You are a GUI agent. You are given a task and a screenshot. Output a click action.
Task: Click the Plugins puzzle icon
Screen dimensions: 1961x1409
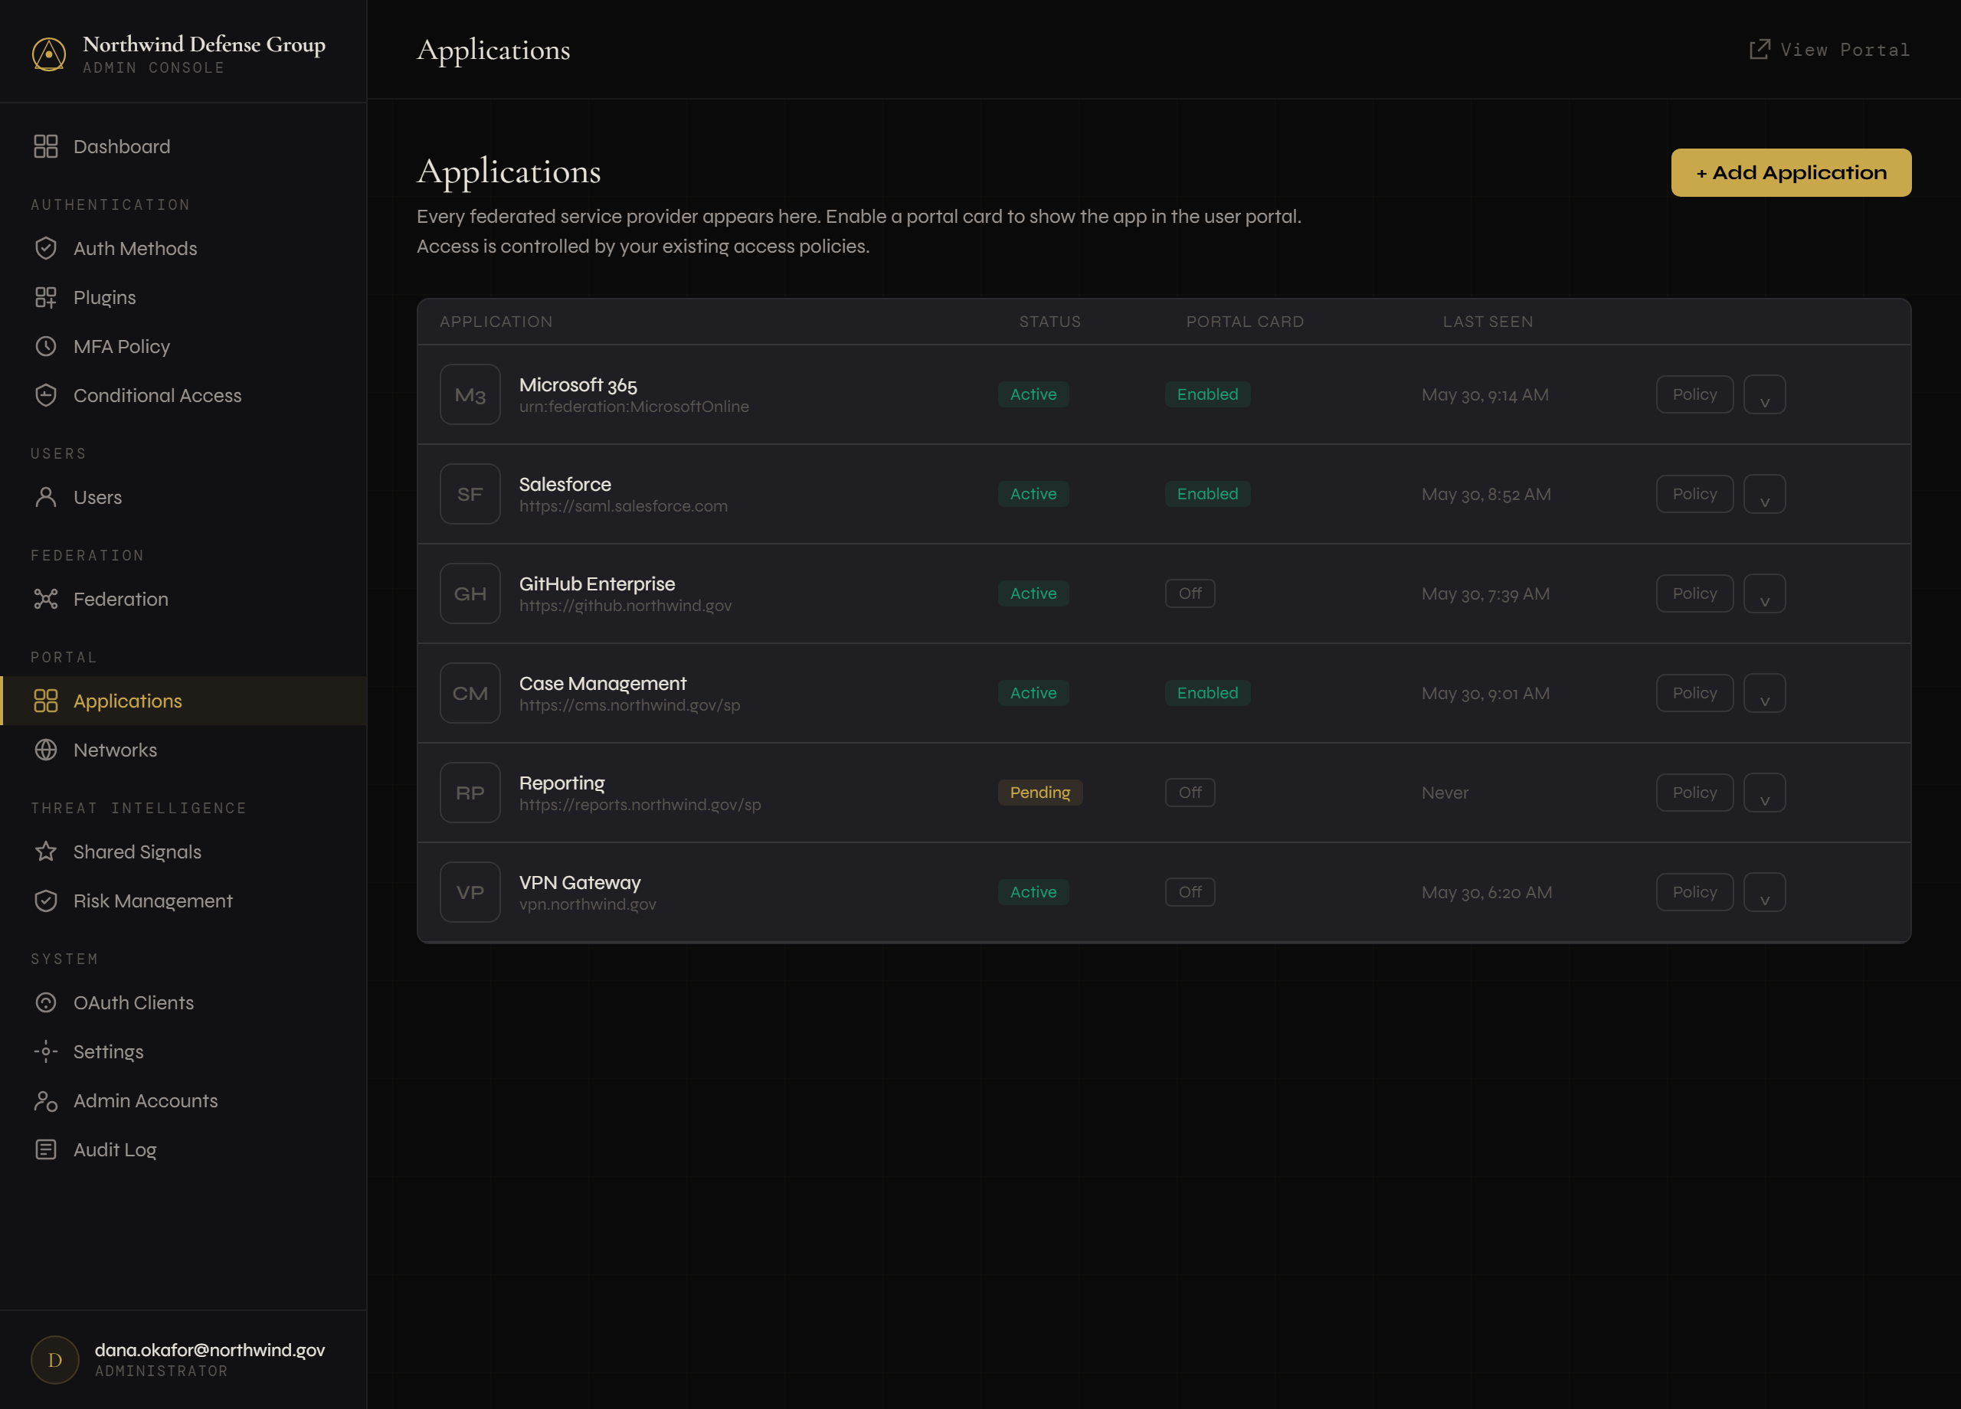(46, 297)
